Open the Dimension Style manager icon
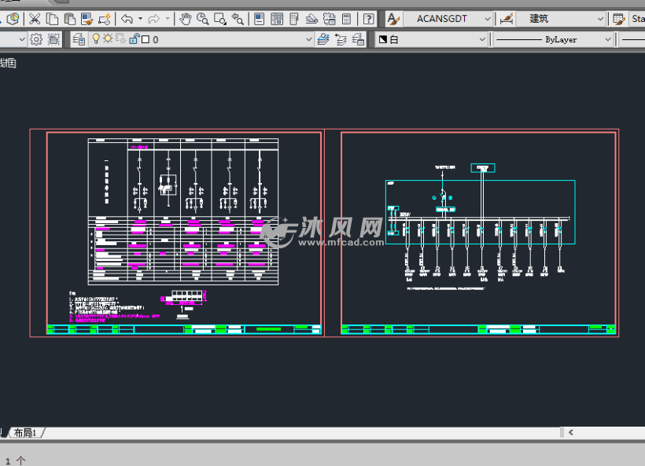 point(507,19)
